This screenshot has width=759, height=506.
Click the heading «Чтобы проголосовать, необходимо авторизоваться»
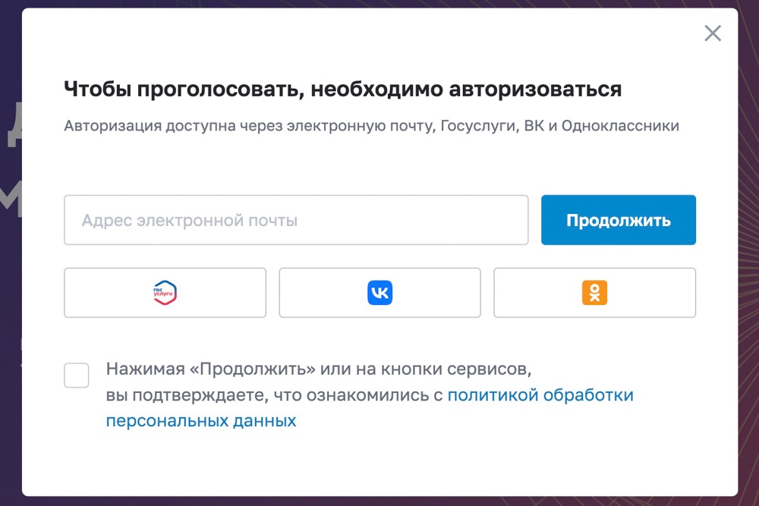(x=342, y=90)
